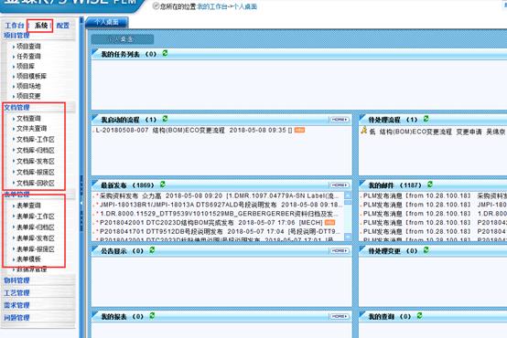Expand the 工艺管理 section
The image size is (507, 338).
point(16,292)
